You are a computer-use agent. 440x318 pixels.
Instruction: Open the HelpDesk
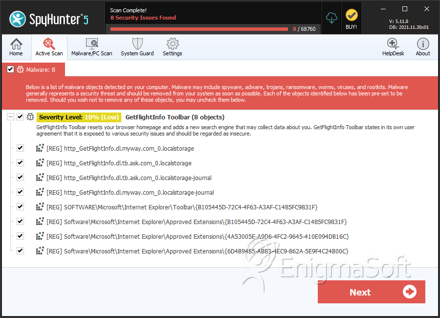click(x=393, y=47)
